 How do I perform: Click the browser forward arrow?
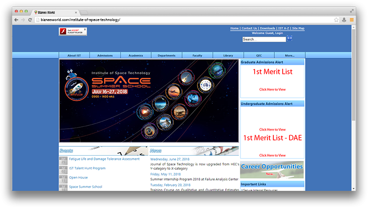coord(23,20)
